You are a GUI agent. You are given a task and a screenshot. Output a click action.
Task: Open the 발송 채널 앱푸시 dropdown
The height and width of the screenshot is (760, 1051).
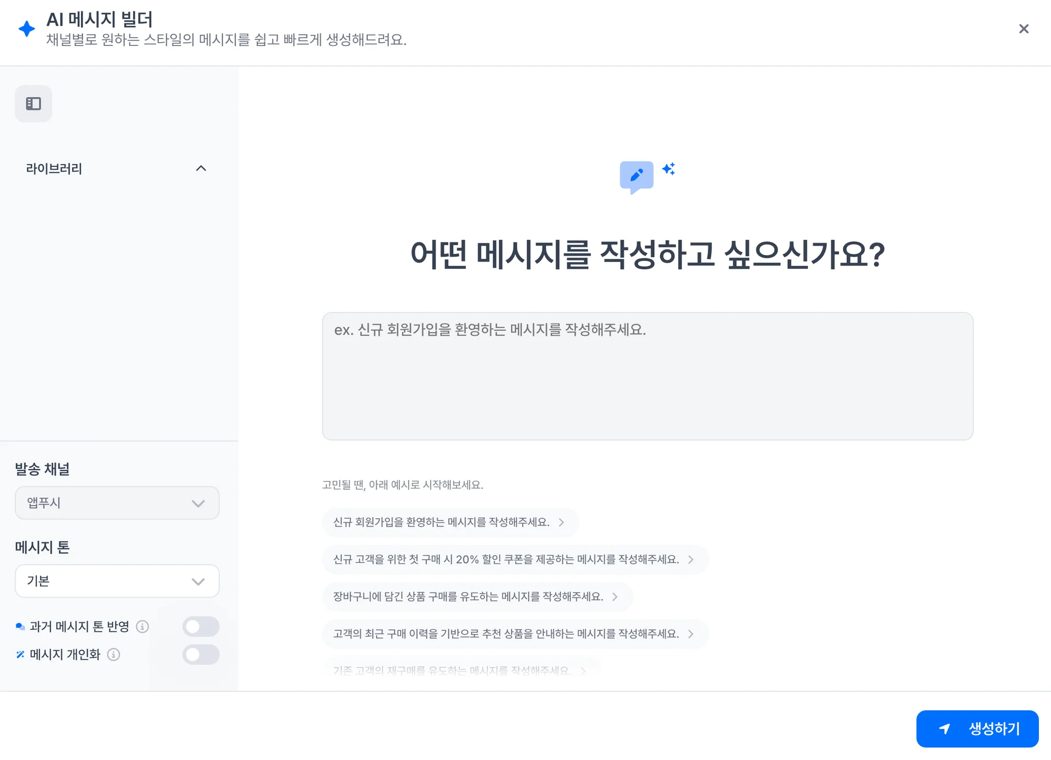117,503
